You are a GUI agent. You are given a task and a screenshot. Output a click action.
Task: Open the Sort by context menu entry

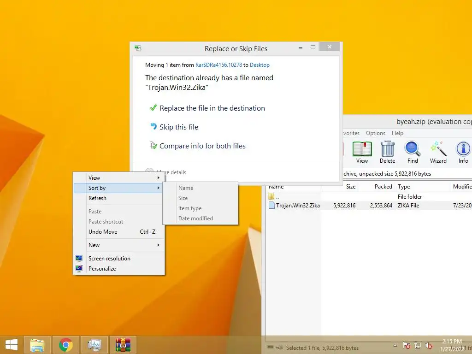pos(118,188)
